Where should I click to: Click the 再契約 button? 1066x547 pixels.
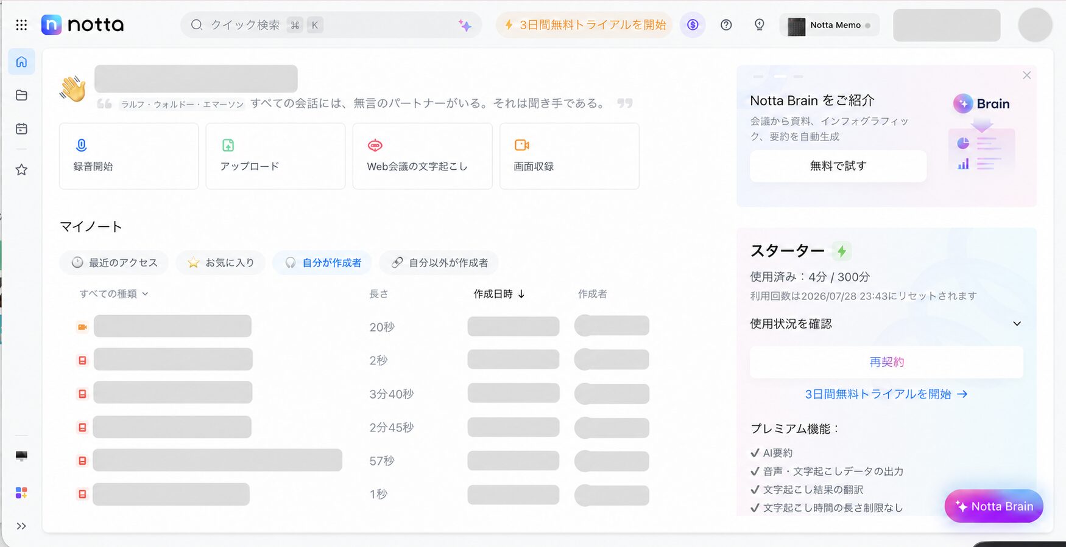[886, 362]
